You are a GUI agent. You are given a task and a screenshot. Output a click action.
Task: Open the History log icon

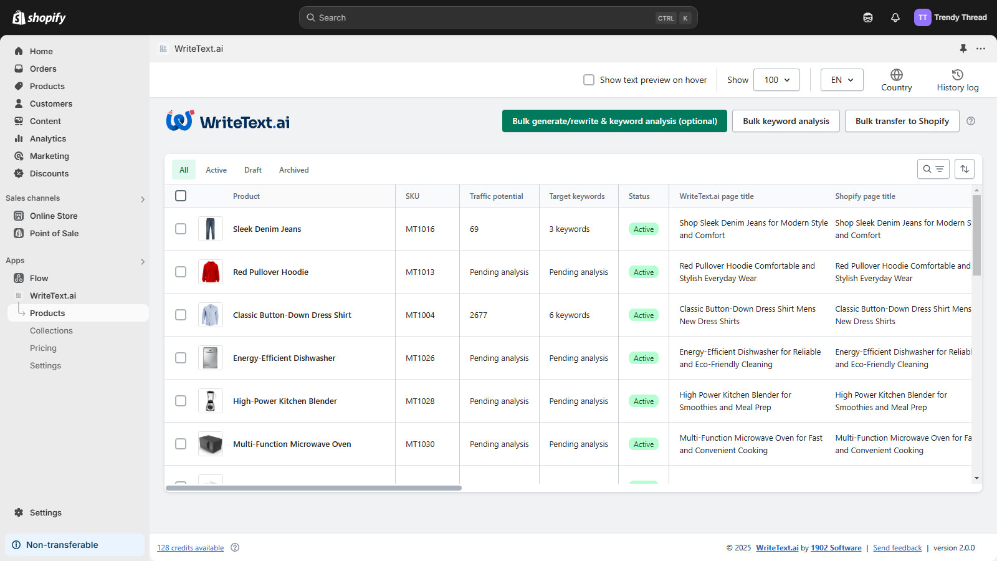pyautogui.click(x=957, y=75)
